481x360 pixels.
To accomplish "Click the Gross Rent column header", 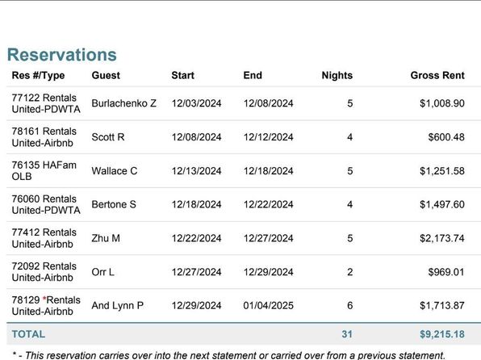I will 437,76.
